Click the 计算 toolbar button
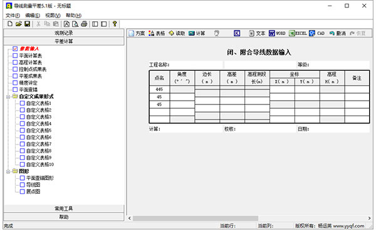The image size is (376, 232). pos(197,33)
